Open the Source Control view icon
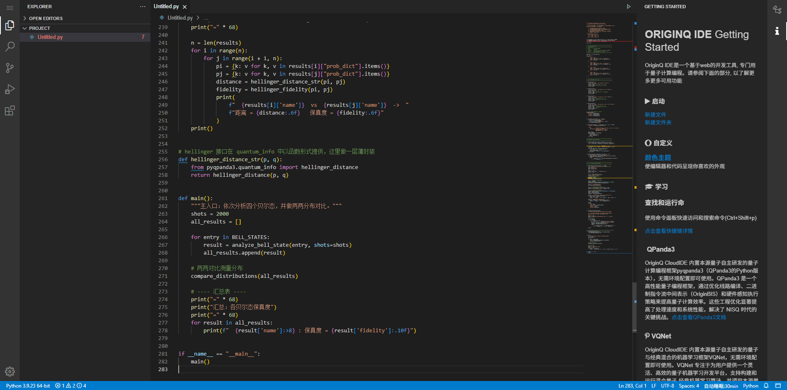The width and height of the screenshot is (787, 390). [10, 68]
